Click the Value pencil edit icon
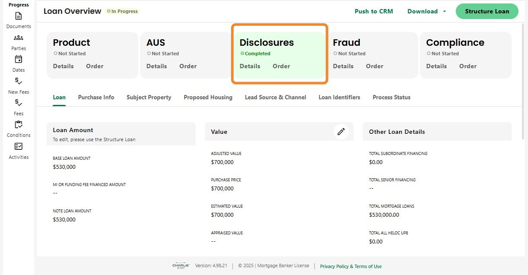The width and height of the screenshot is (528, 275). [341, 132]
